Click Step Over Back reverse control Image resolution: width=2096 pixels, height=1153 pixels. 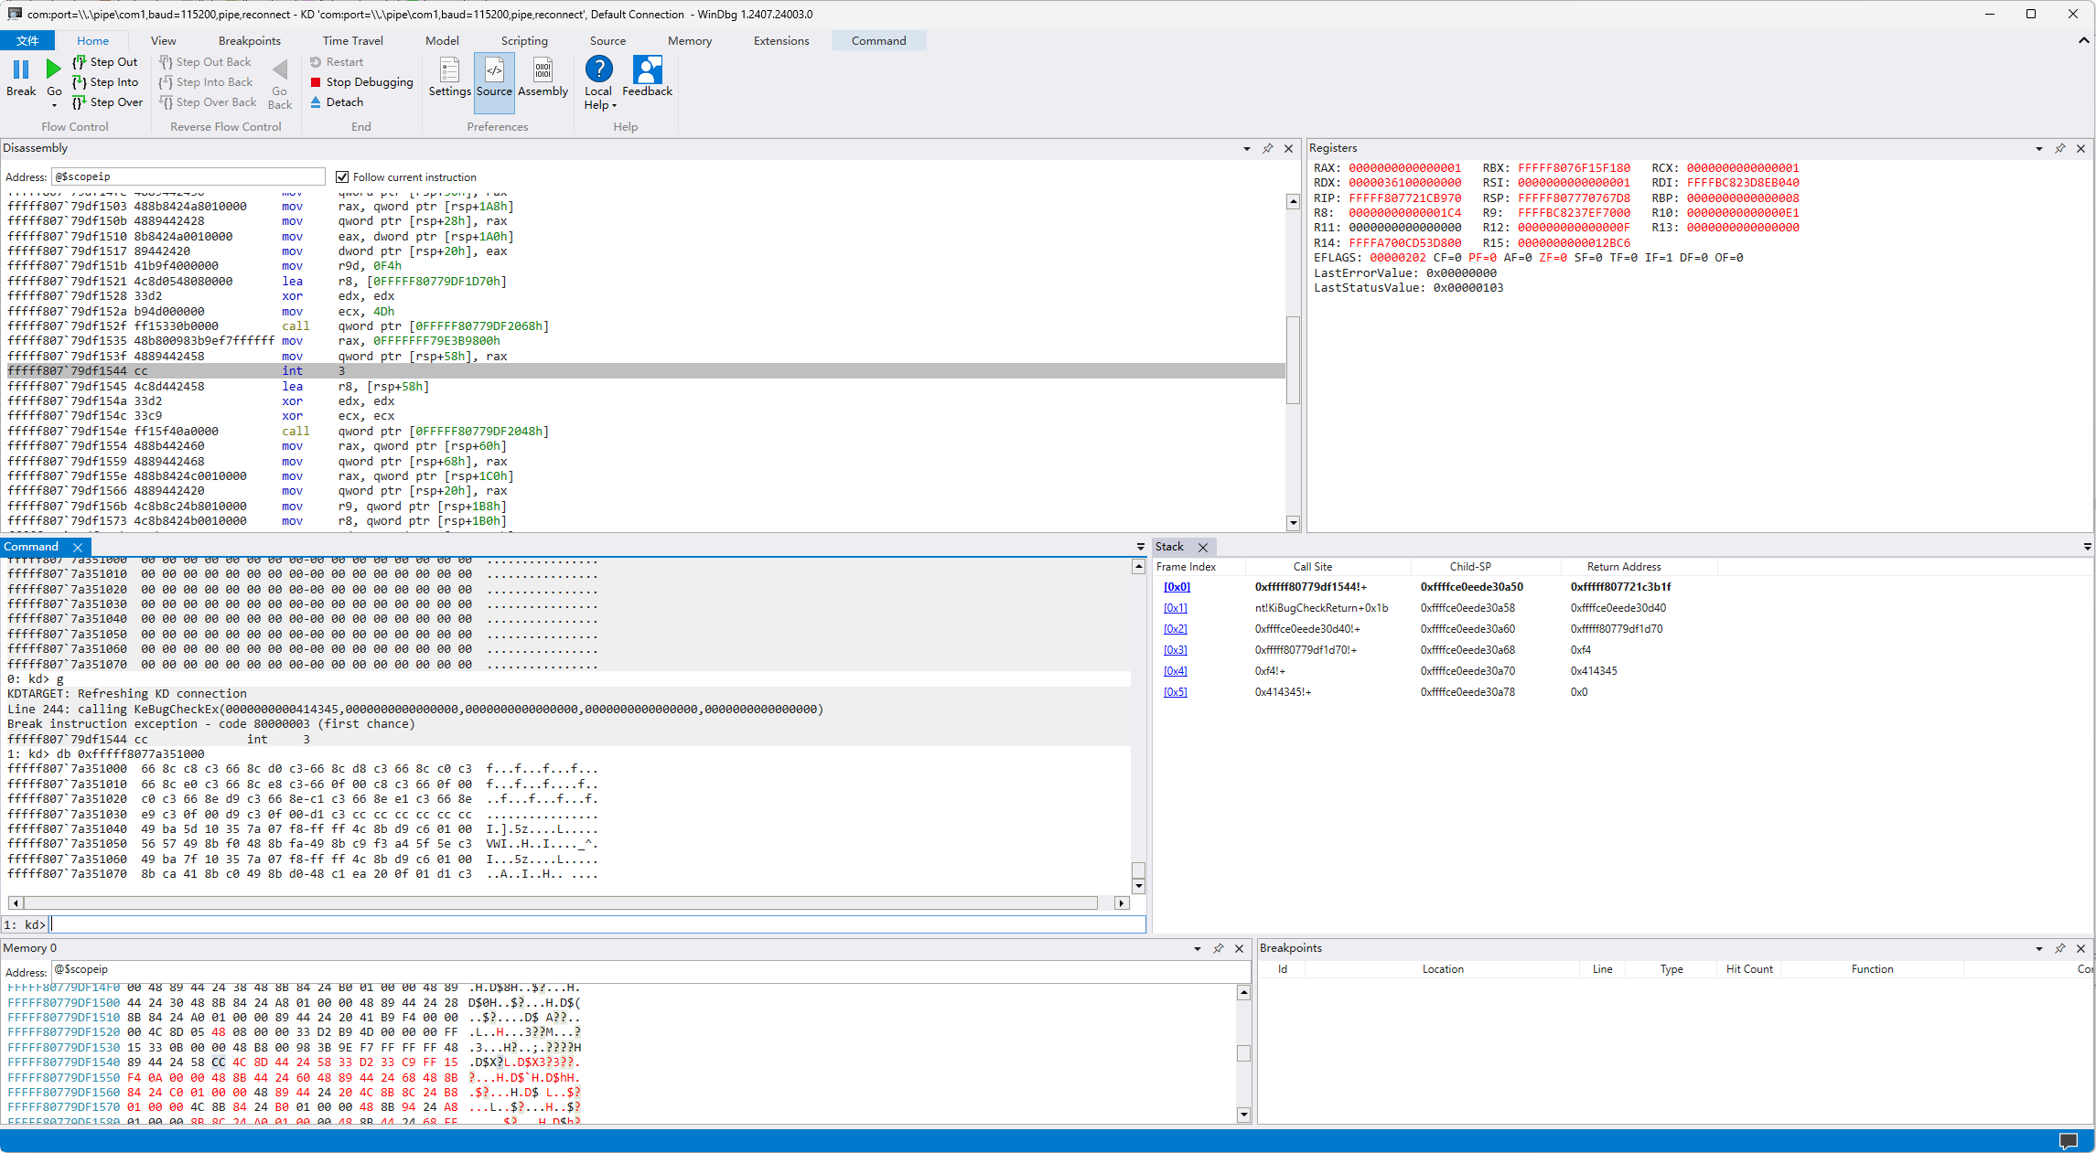click(x=208, y=102)
